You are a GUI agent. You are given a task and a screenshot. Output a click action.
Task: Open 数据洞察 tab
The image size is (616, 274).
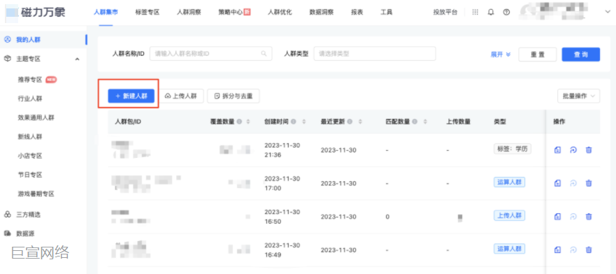[322, 12]
